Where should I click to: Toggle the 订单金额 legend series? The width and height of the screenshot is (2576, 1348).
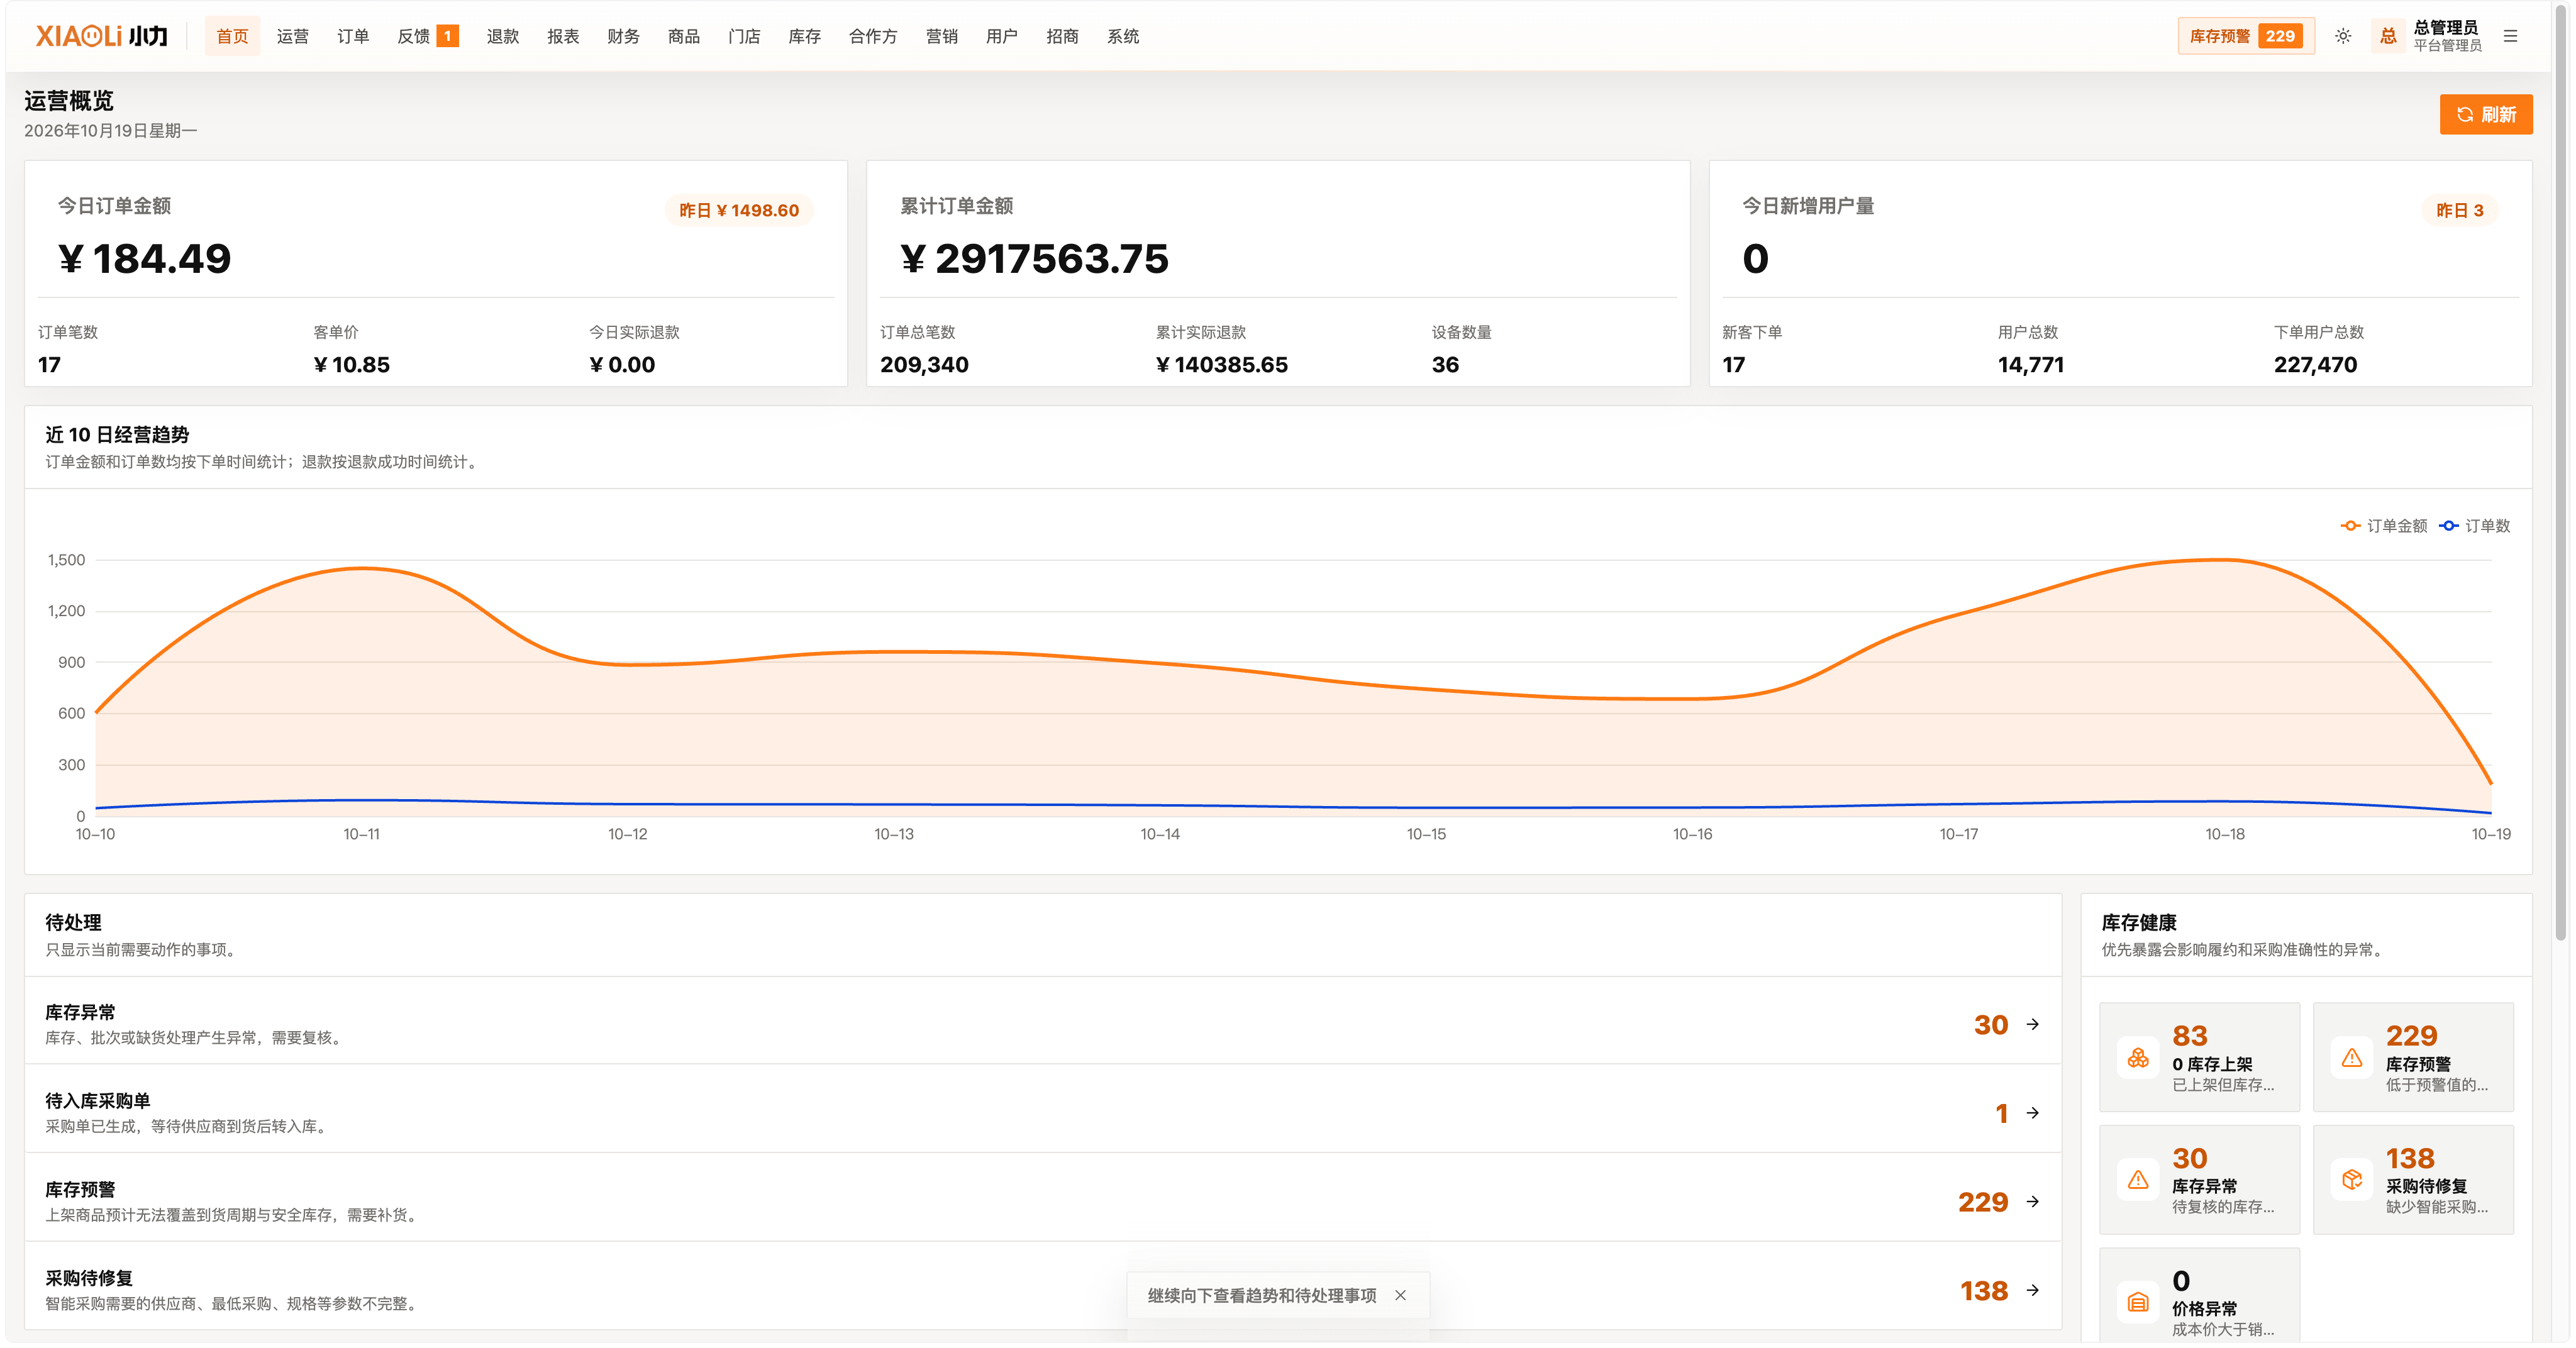pyautogui.click(x=2384, y=526)
